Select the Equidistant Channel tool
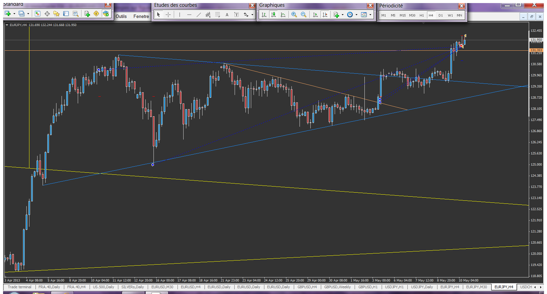The image size is (547, 294). [x=208, y=15]
